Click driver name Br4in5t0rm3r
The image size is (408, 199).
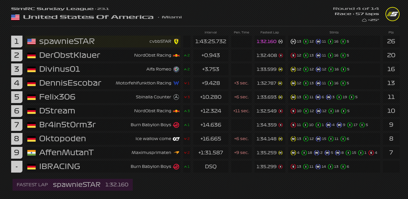click(x=67, y=125)
